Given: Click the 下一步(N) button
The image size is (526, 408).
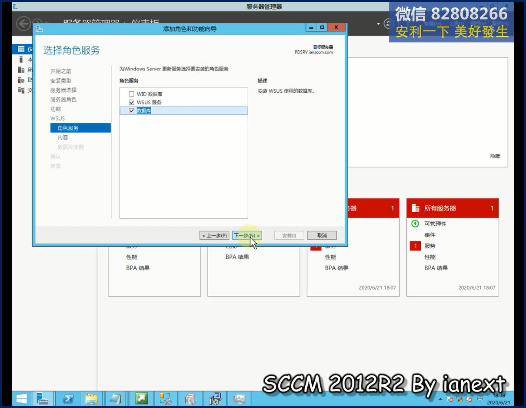Looking at the screenshot, I should click(x=247, y=235).
